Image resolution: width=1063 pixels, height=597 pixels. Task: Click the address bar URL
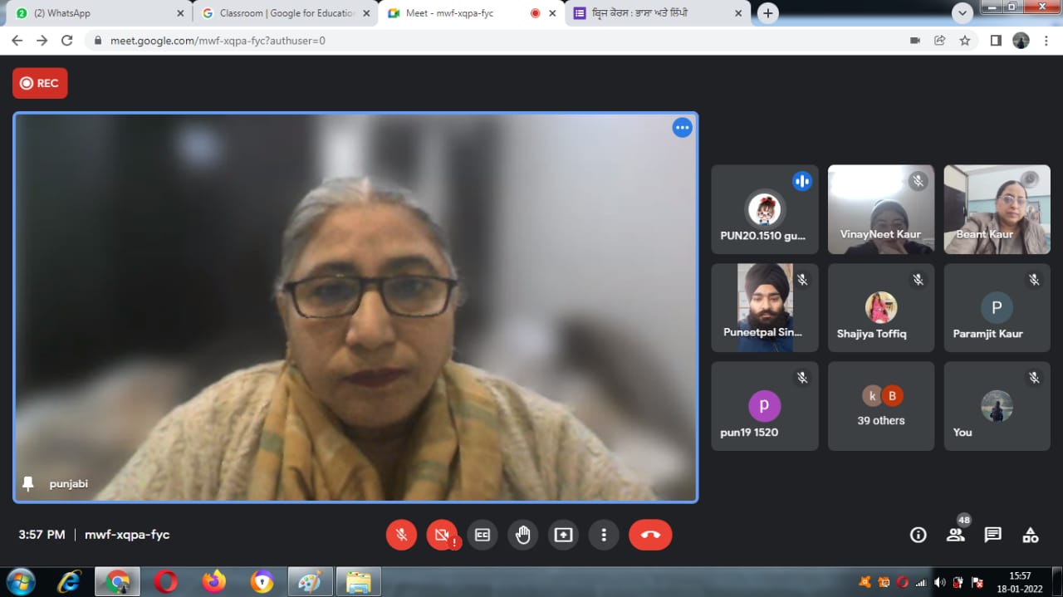pos(218,41)
